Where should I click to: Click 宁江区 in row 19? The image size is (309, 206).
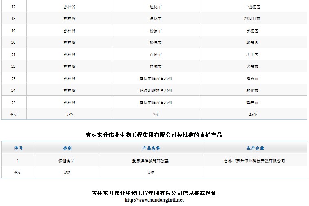pyautogui.click(x=253, y=31)
